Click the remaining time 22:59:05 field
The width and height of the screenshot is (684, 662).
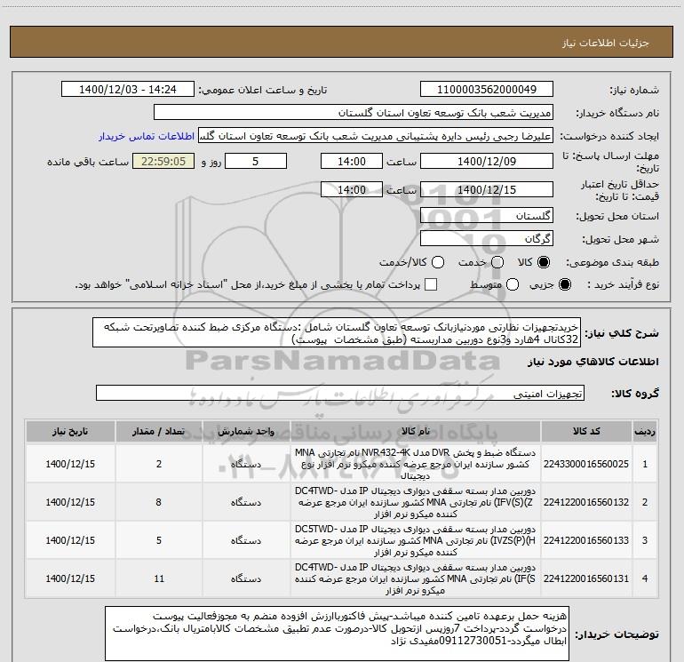163,161
